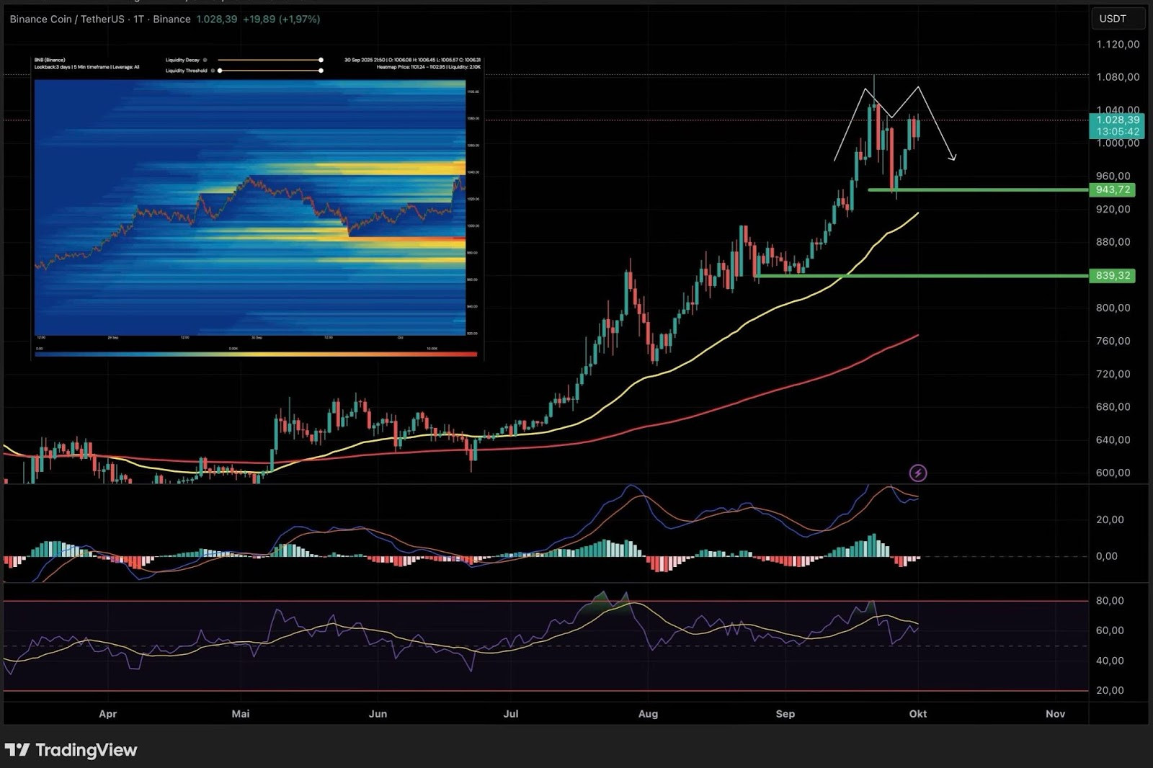
Task: Click the 1T timeframe label in header
Action: (138, 19)
